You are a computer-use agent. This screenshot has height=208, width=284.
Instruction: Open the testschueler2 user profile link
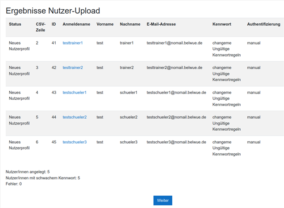(x=74, y=117)
